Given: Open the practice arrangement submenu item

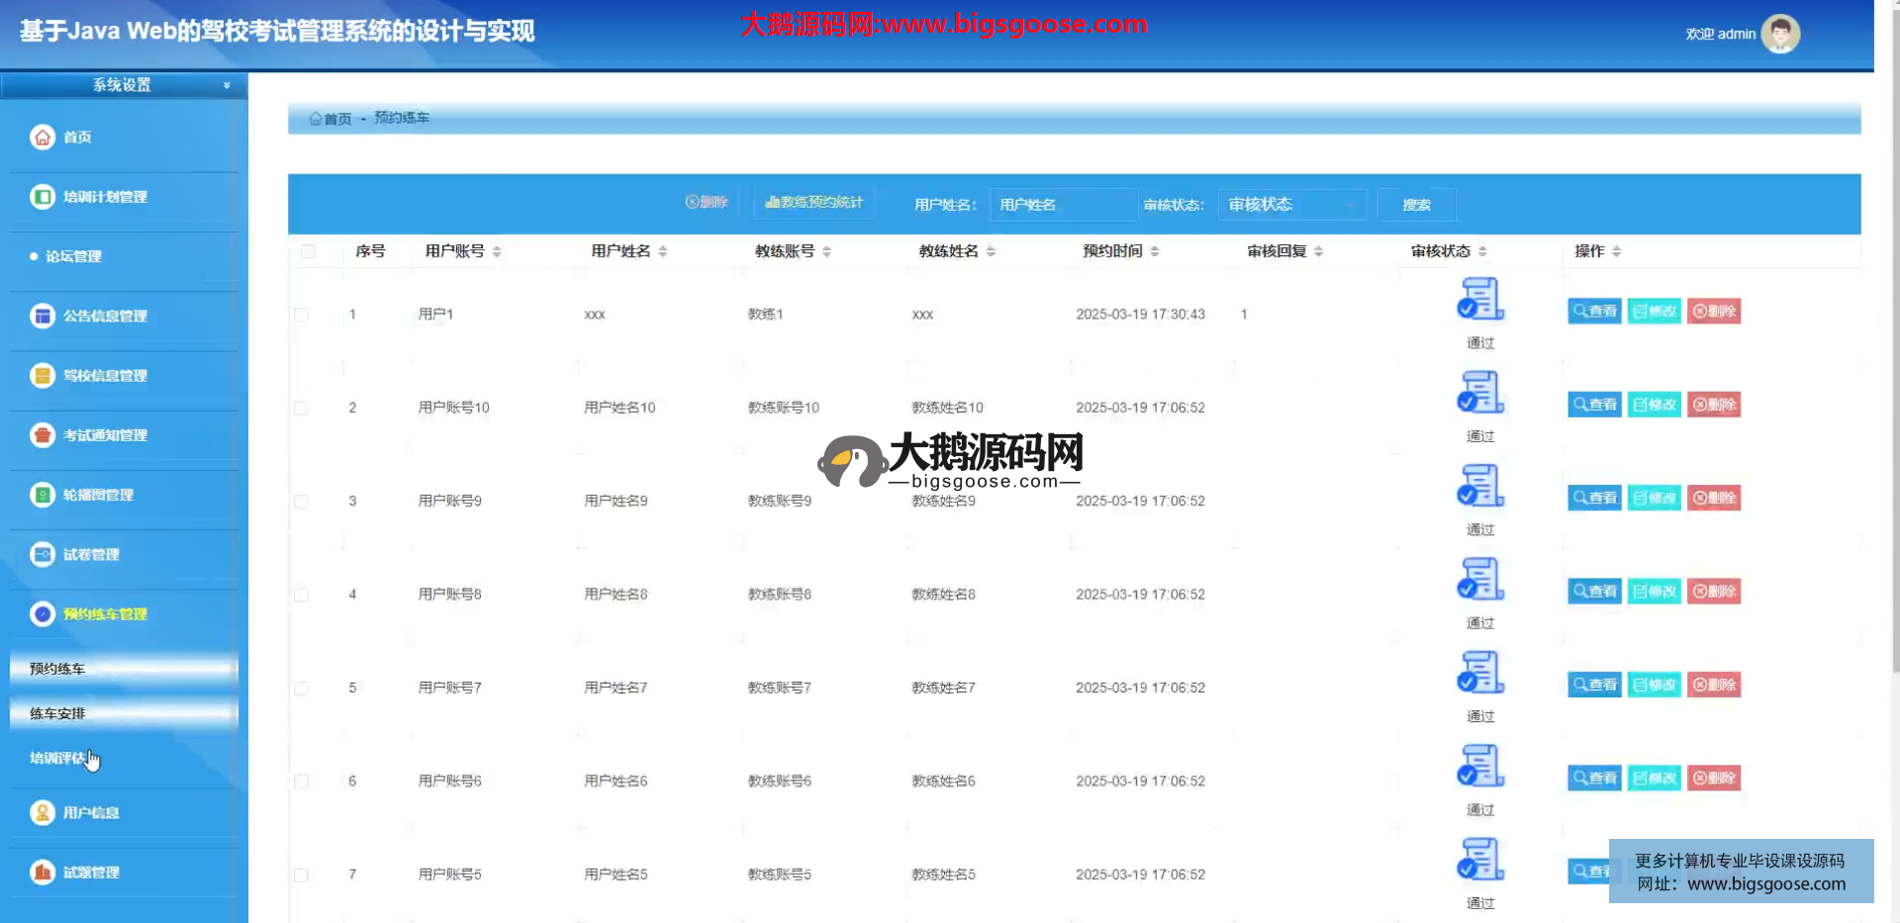Looking at the screenshot, I should (x=58, y=713).
